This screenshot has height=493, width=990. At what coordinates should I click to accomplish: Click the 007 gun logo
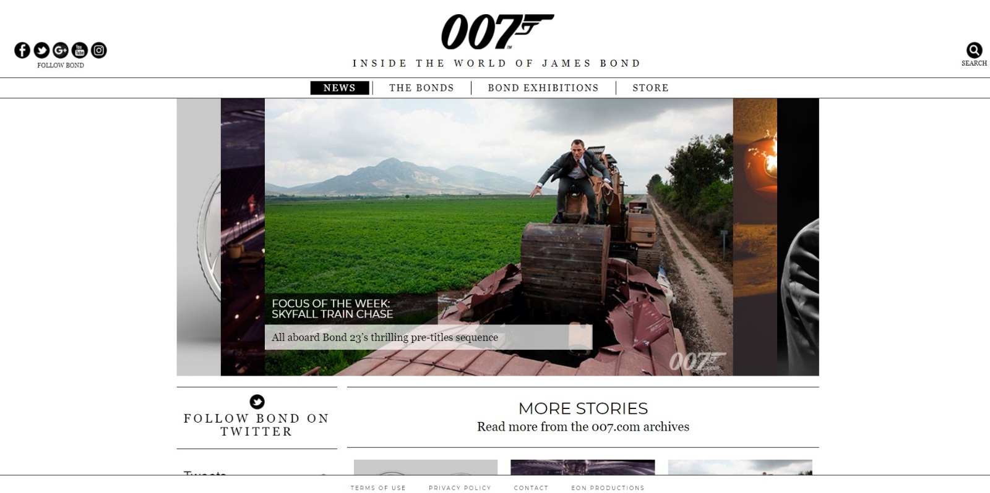pos(497,32)
